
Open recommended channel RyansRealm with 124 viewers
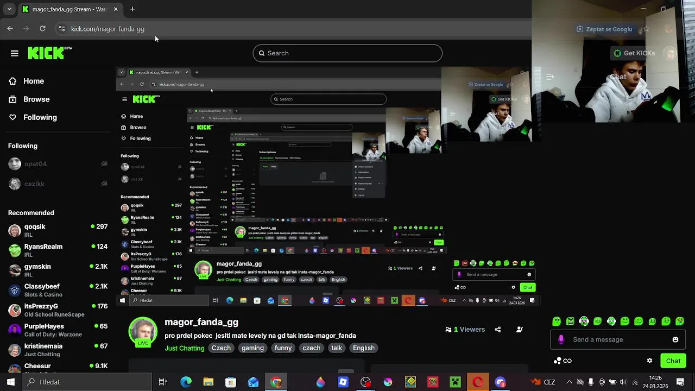58,250
